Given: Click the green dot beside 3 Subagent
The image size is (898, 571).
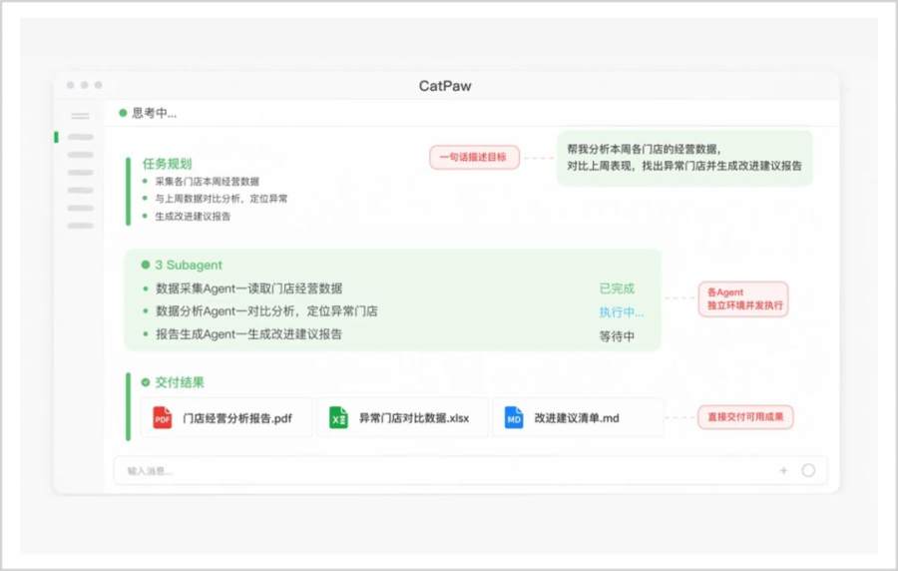Looking at the screenshot, I should pos(146,265).
